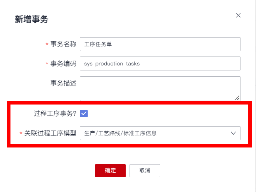Click the 事务名称 field label

tap(64, 44)
